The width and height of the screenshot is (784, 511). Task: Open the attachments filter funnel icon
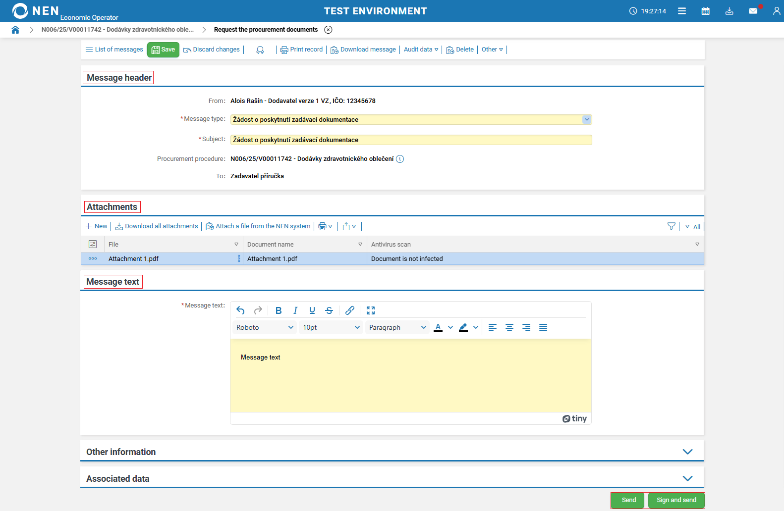pos(671,226)
